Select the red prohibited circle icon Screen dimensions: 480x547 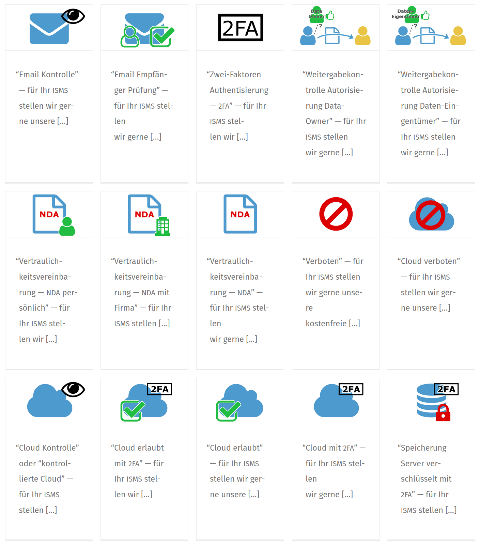pyautogui.click(x=336, y=214)
